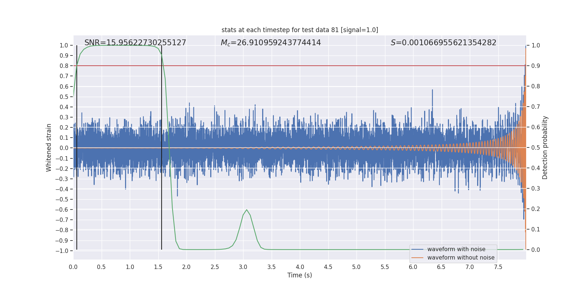Screen dimensions: 585x292
Task: Click the 0.9 tick on Detection probability axis
Action: pyautogui.click(x=536, y=66)
